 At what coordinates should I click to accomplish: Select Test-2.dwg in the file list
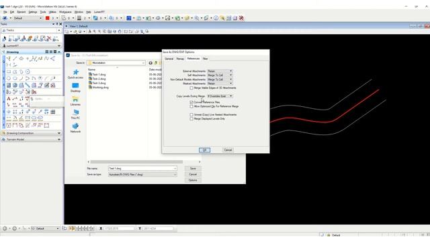point(97,79)
